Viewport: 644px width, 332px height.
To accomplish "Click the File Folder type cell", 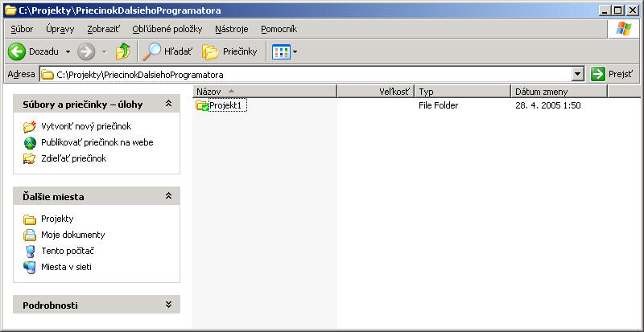I will [x=438, y=105].
